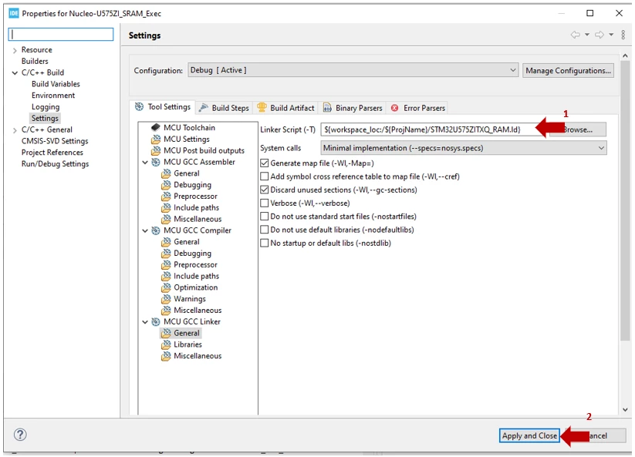Click the Compiler Optimization folder icon
The width and height of the screenshot is (635, 457).
click(166, 287)
